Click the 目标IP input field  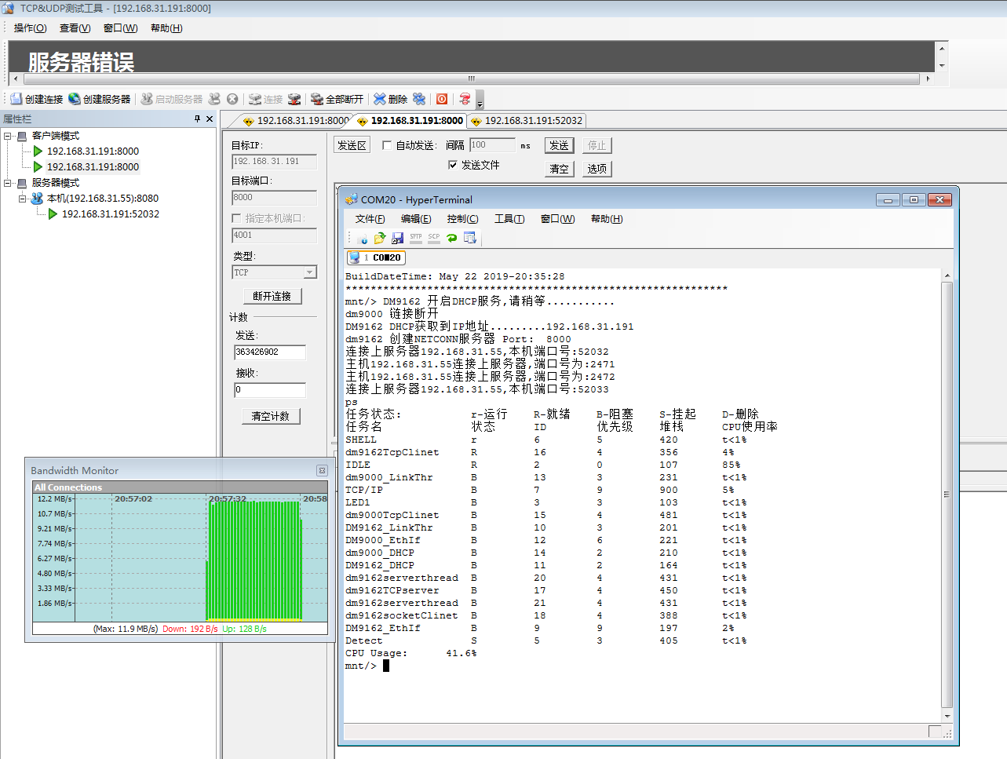275,162
